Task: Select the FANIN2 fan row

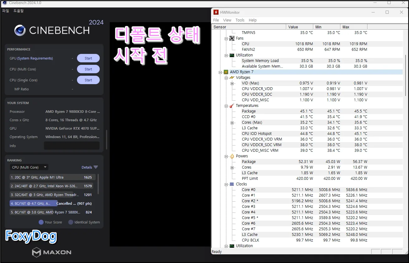Action: tap(307, 50)
